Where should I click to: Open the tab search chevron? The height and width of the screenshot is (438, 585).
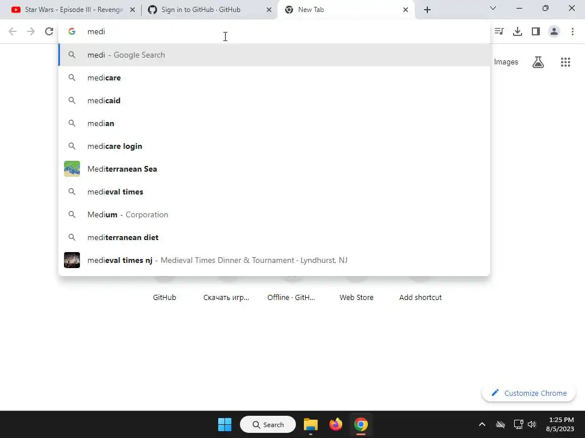(493, 8)
